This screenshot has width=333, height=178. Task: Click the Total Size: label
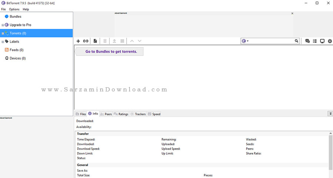(x=84, y=175)
